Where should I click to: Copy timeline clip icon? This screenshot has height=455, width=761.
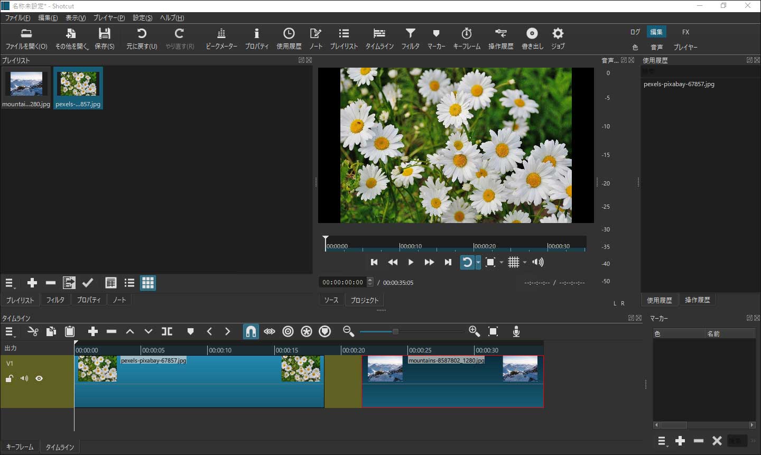pyautogui.click(x=51, y=331)
